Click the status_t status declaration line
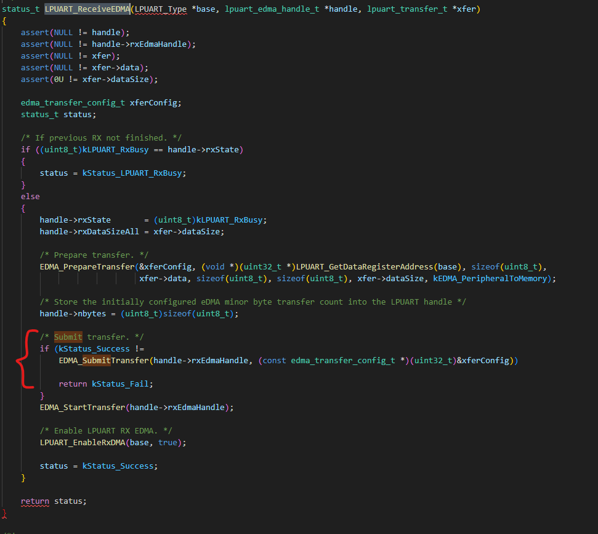The width and height of the screenshot is (598, 534). (59, 114)
